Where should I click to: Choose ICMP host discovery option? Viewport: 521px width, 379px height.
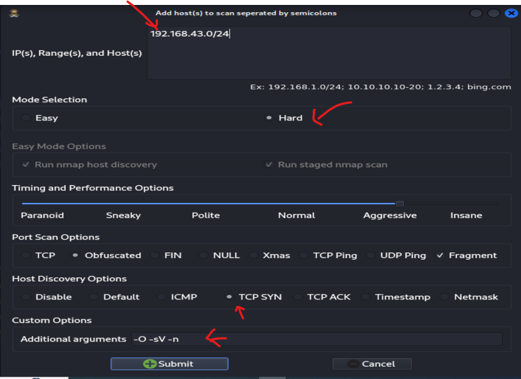tap(161, 297)
